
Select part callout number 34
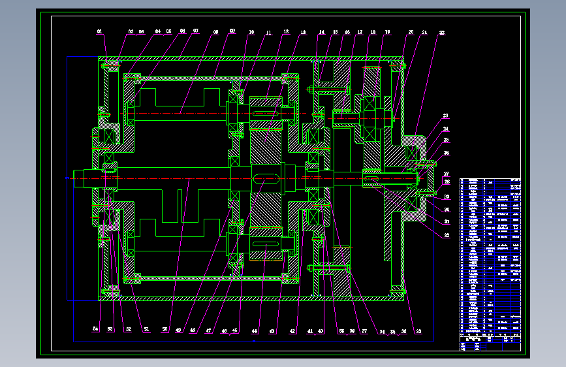tap(382, 332)
